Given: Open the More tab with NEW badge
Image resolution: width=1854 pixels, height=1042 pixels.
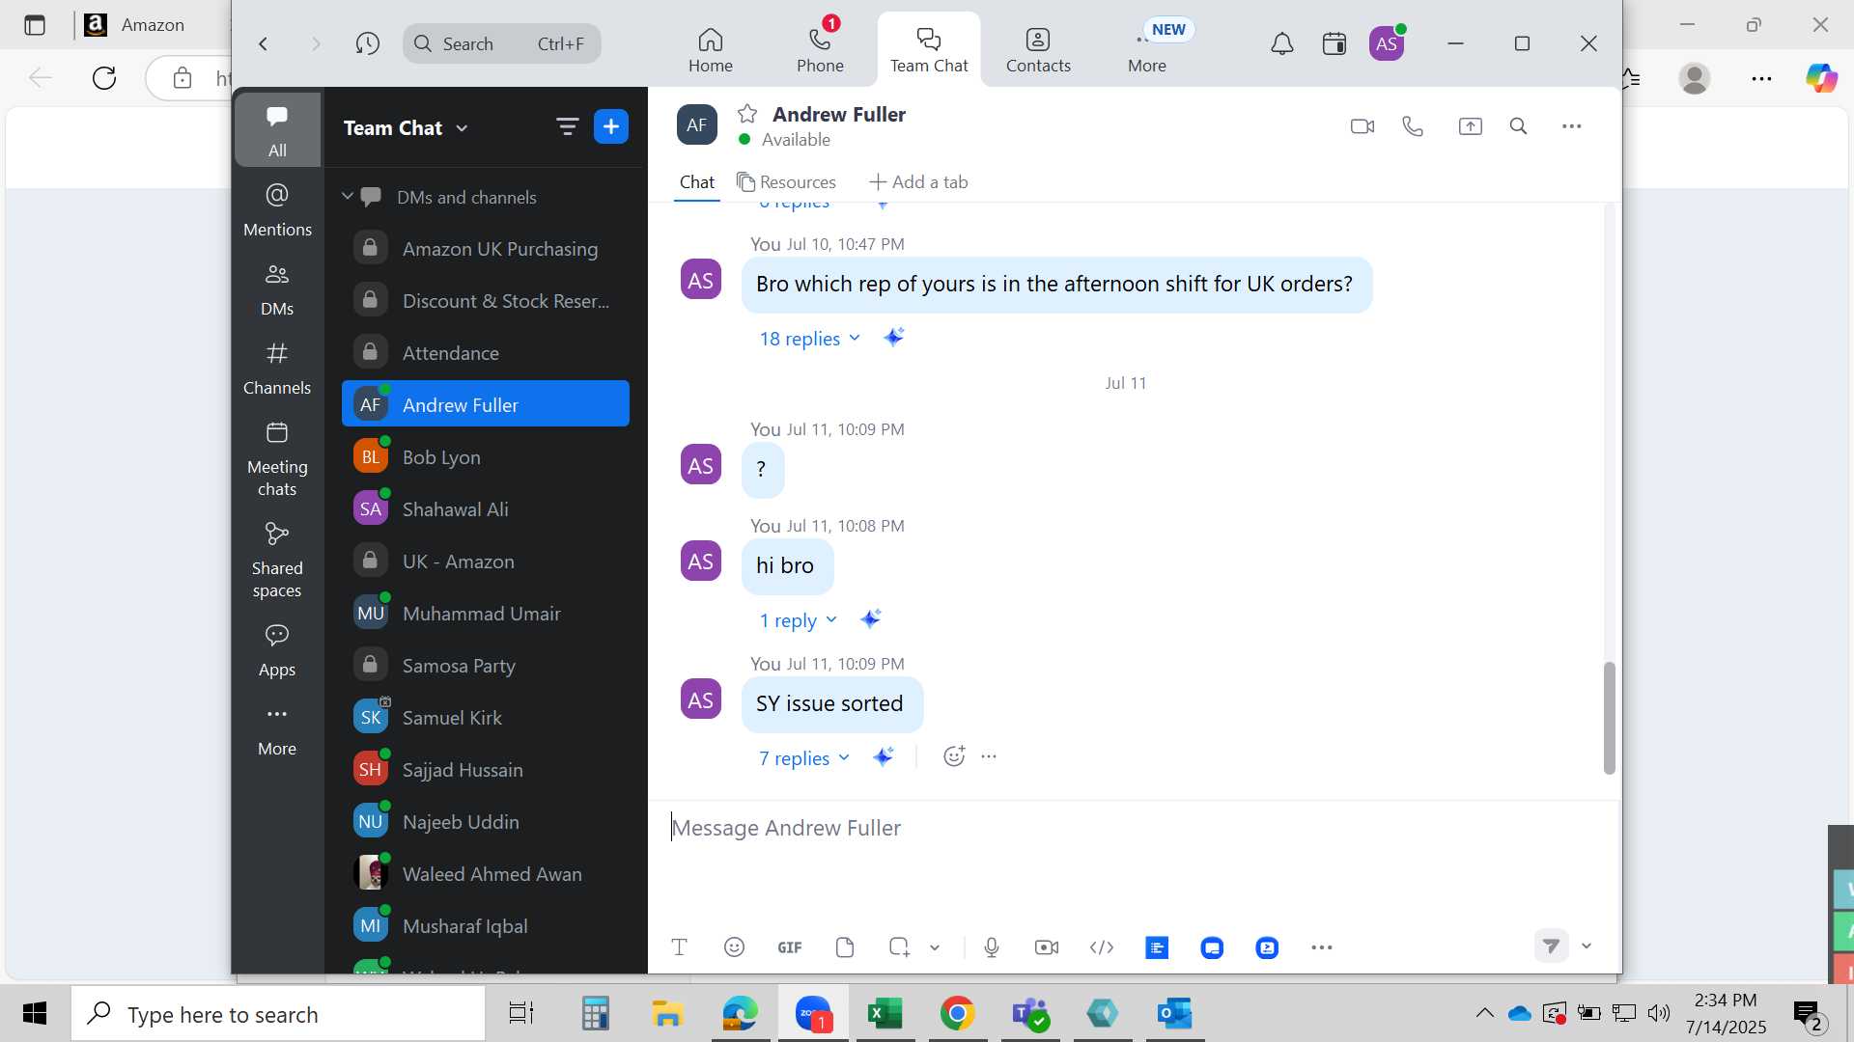Looking at the screenshot, I should click(x=1147, y=50).
